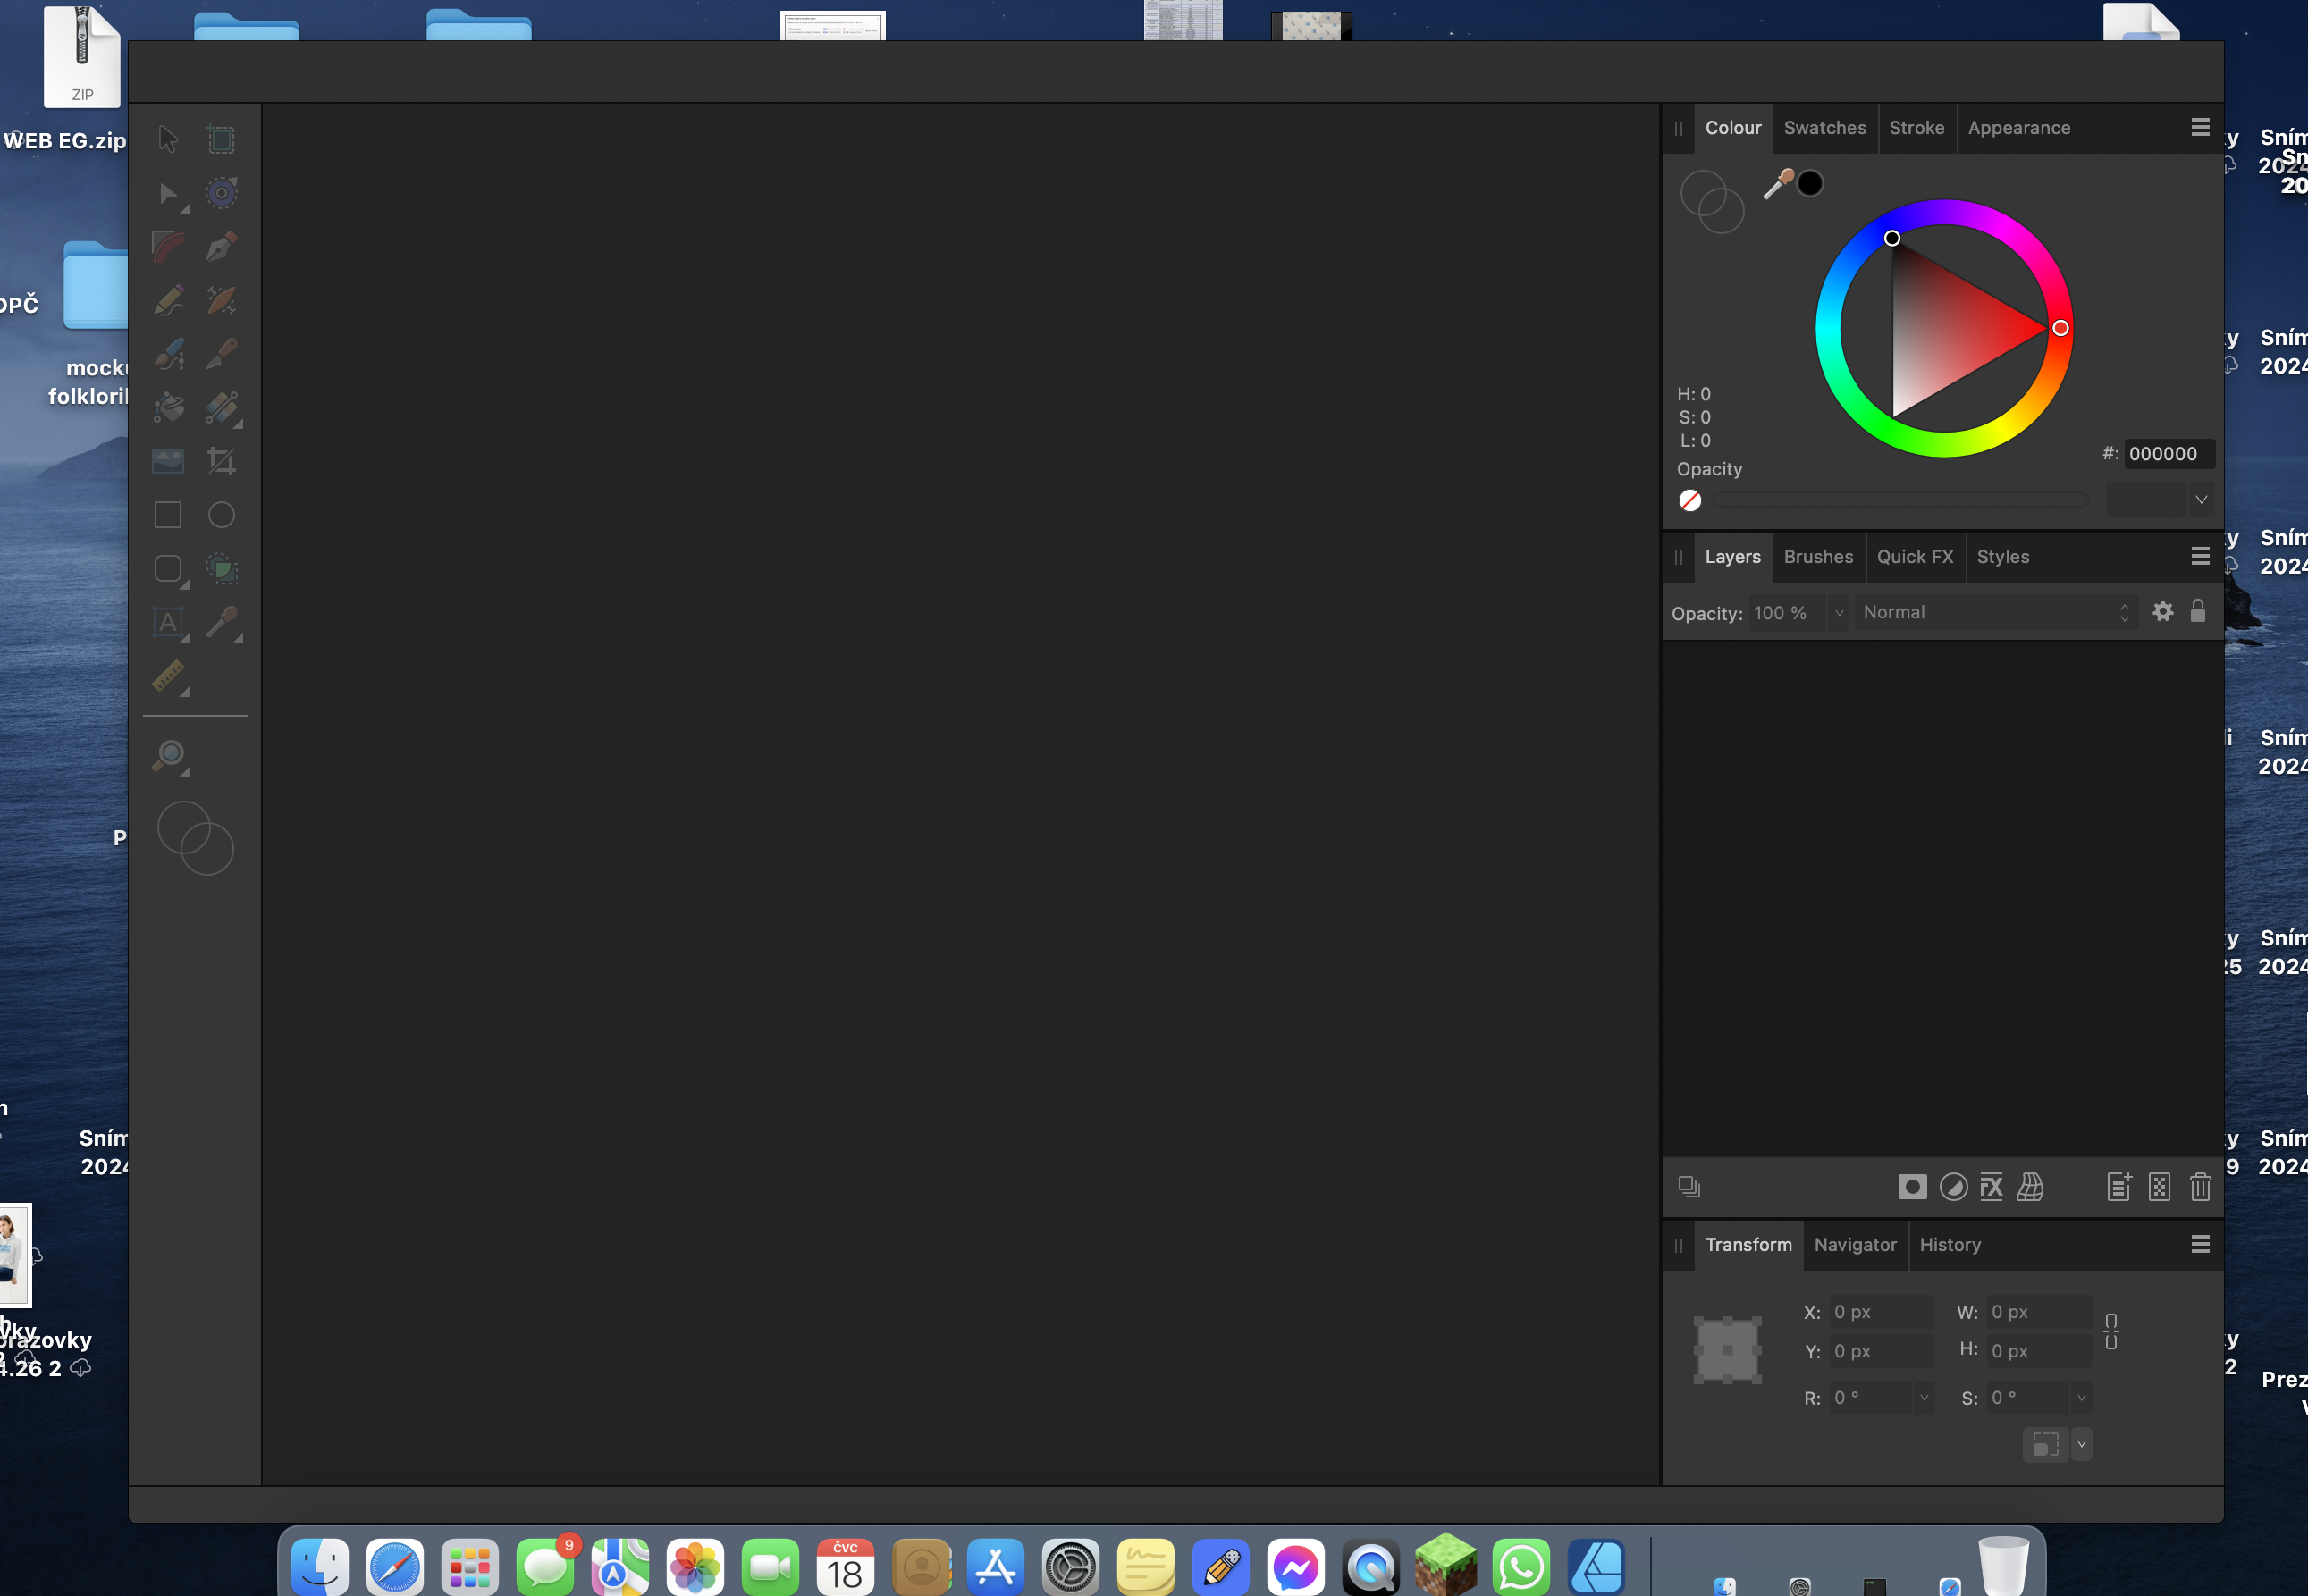Select the Rounded Rectangle tool
The width and height of the screenshot is (2308, 1596).
(168, 569)
